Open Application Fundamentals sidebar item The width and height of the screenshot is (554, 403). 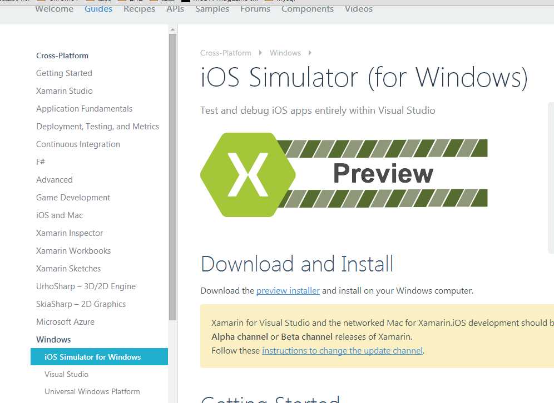coord(84,109)
